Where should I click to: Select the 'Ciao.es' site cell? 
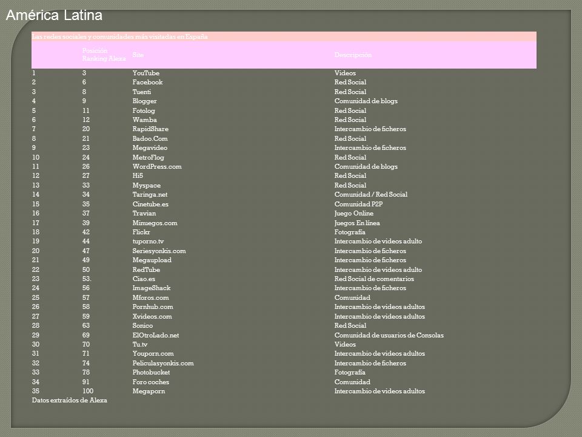pyautogui.click(x=144, y=279)
